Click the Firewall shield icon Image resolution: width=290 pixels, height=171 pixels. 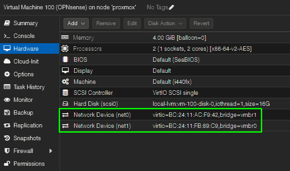pyautogui.click(x=7, y=151)
